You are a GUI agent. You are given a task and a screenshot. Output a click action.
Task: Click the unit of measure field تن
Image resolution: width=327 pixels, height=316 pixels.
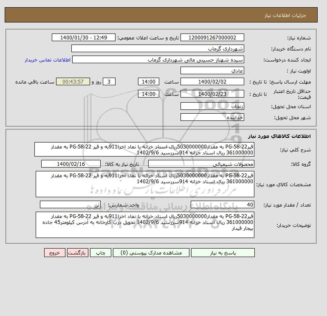click(x=70, y=204)
